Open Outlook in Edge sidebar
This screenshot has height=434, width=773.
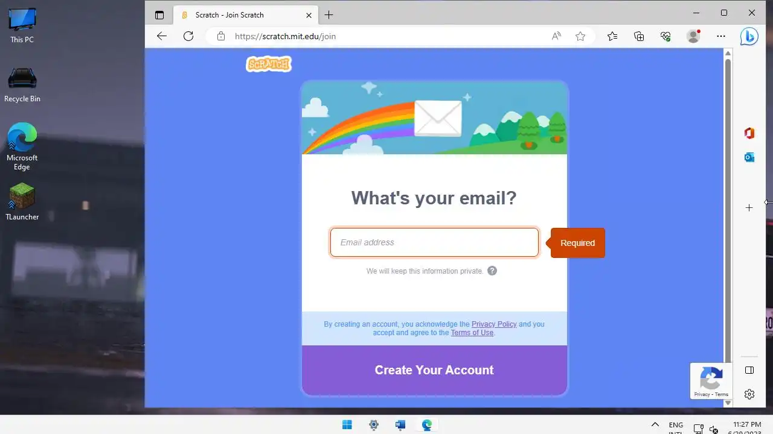[749, 157]
